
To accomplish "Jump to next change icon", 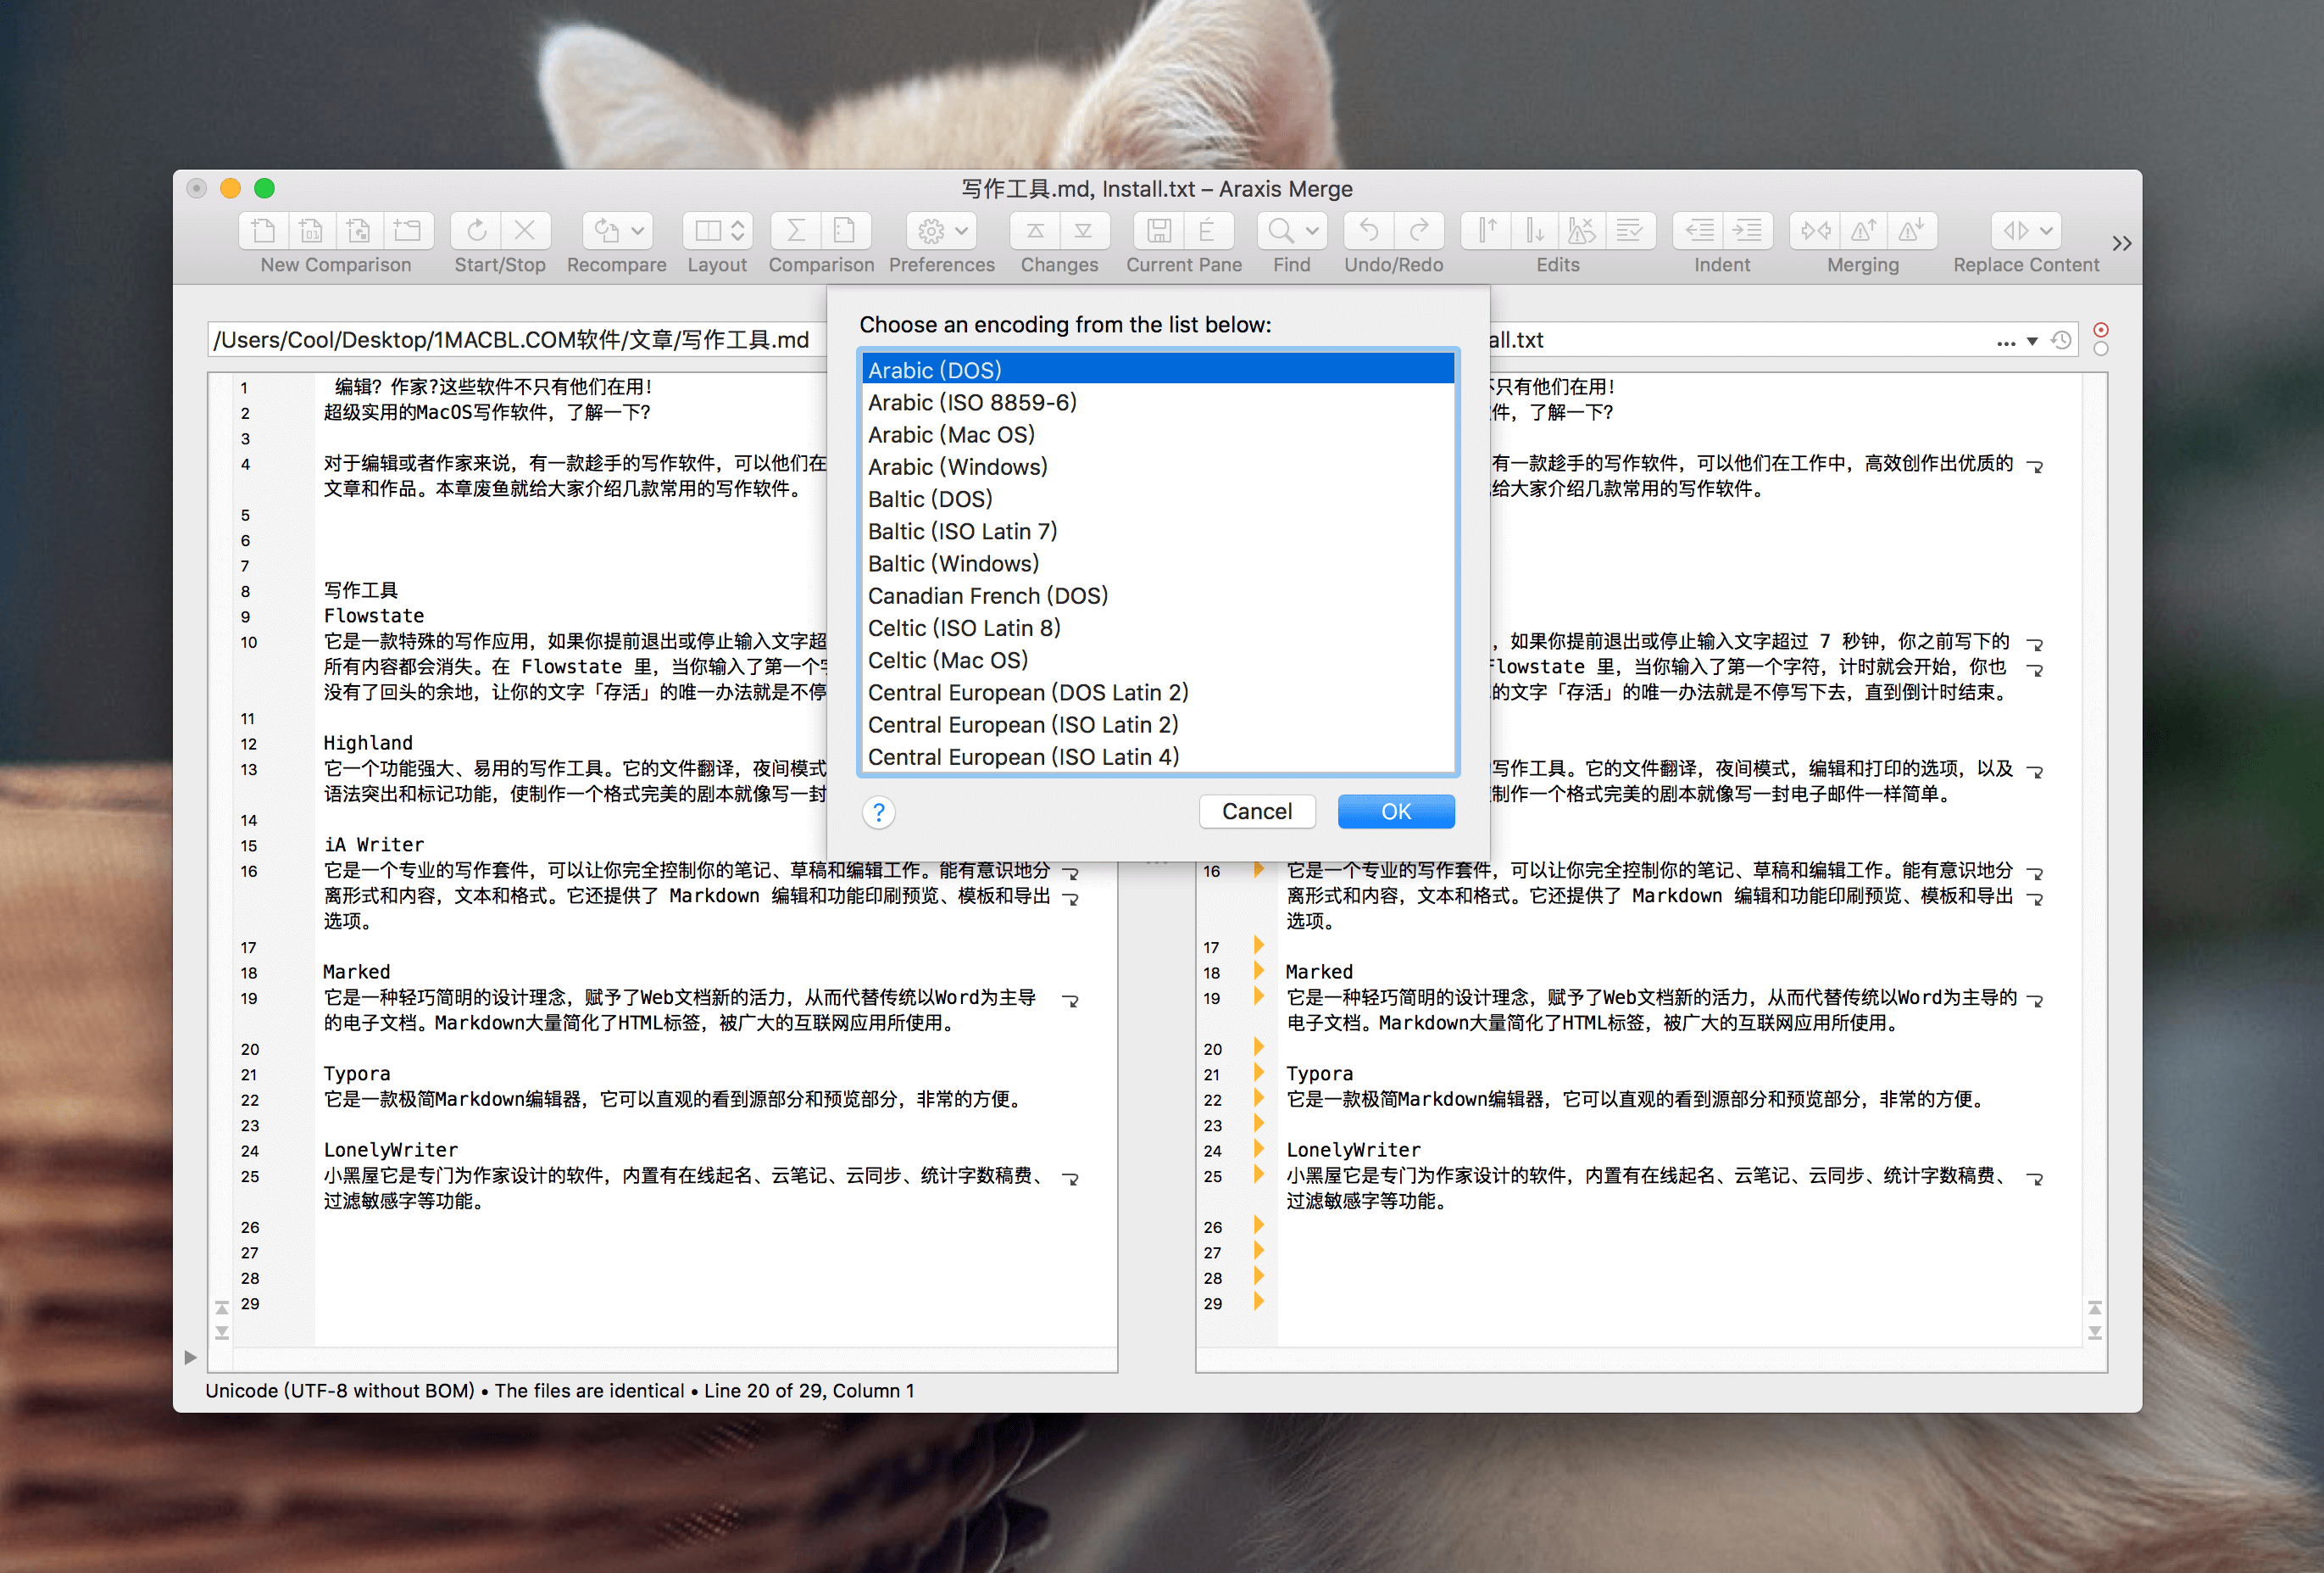I will pos(1083,231).
